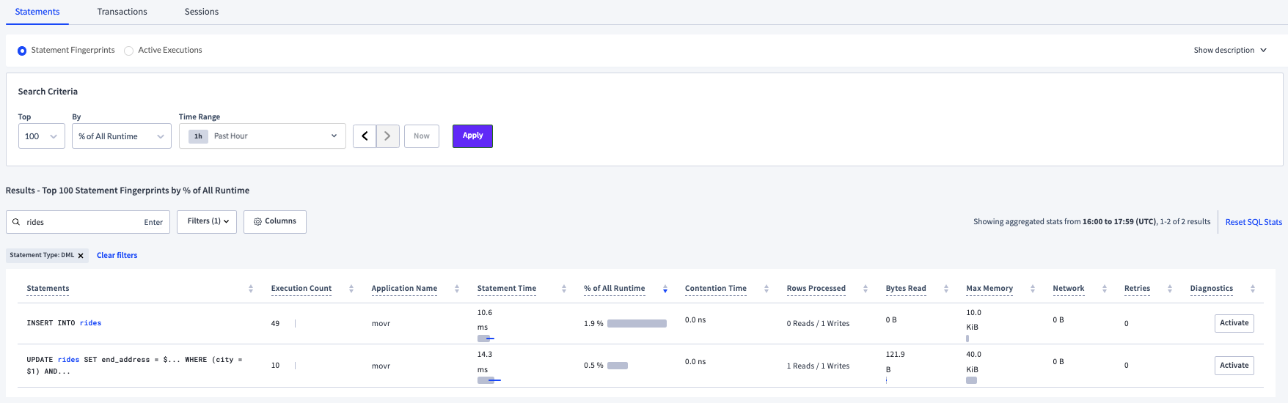Sort by Rows Processed column arrows
Image resolution: width=1288 pixels, height=403 pixels.
point(866,289)
